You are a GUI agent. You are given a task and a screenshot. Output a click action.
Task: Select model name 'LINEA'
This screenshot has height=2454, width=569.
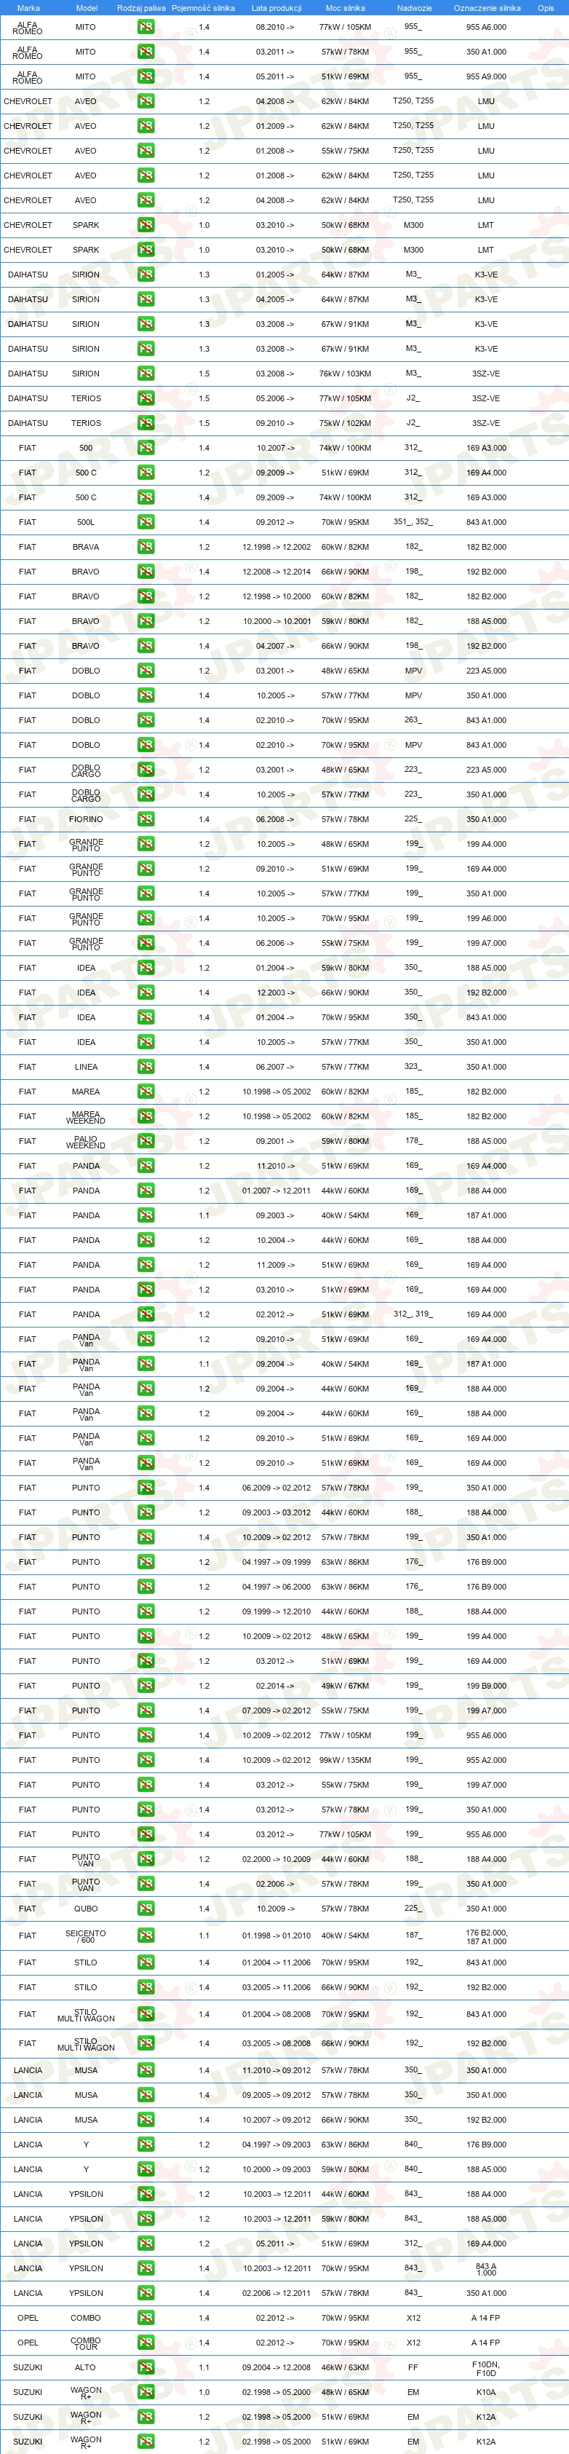[86, 1067]
